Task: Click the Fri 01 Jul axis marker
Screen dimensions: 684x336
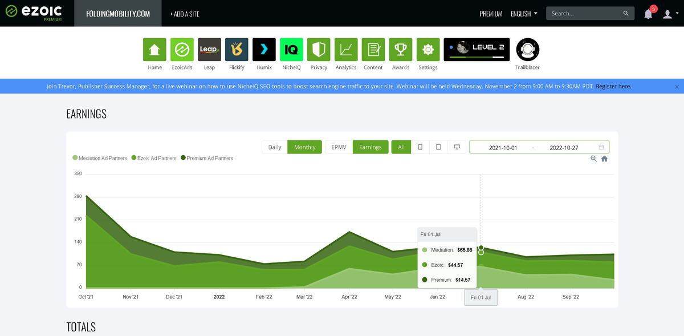Action: [x=481, y=297]
